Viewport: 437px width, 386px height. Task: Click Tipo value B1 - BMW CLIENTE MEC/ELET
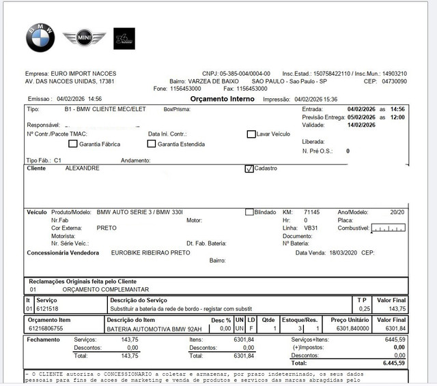[x=105, y=109]
